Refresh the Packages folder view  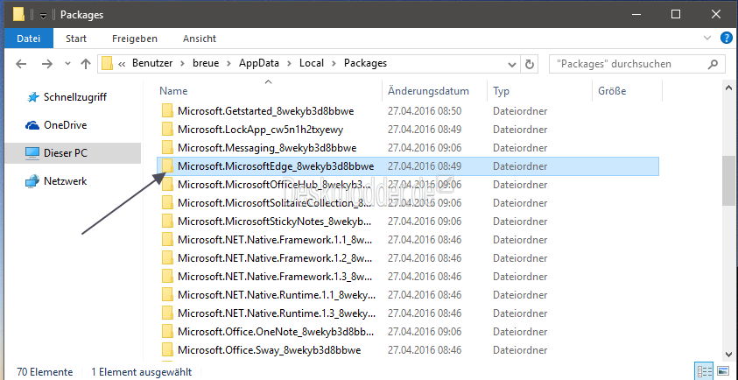point(531,64)
